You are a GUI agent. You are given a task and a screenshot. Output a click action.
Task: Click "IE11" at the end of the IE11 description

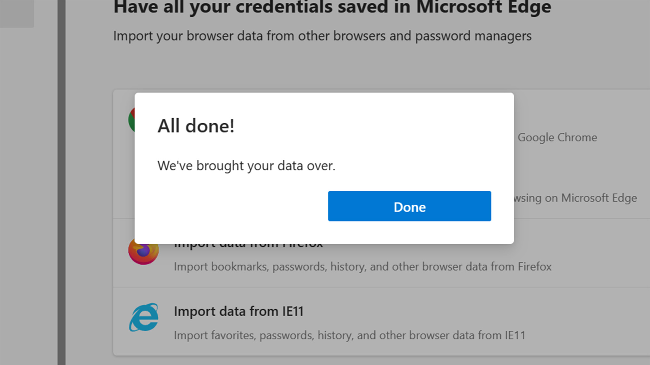[515, 335]
